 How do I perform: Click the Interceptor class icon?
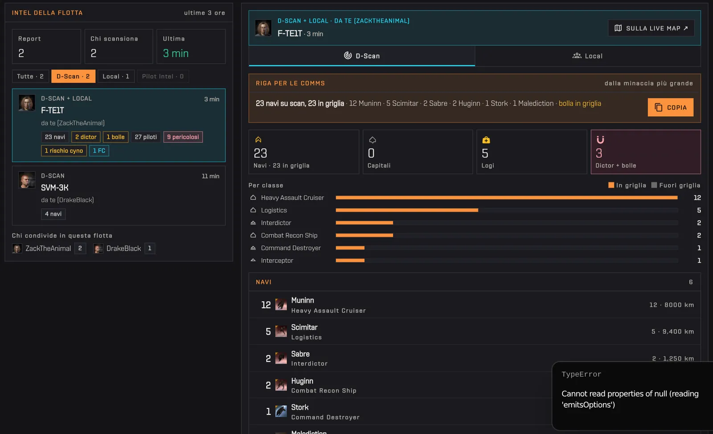pyautogui.click(x=253, y=260)
